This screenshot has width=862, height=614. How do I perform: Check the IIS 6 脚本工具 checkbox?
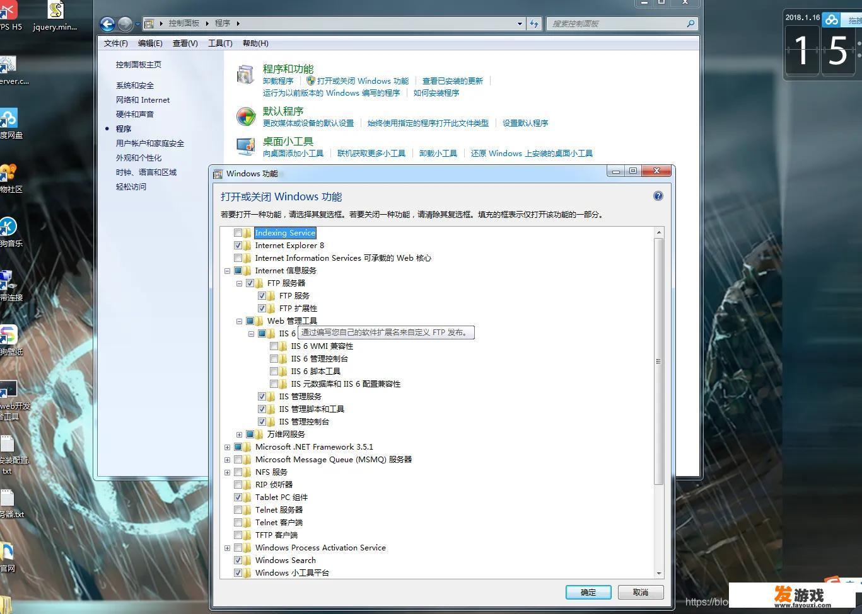(274, 372)
